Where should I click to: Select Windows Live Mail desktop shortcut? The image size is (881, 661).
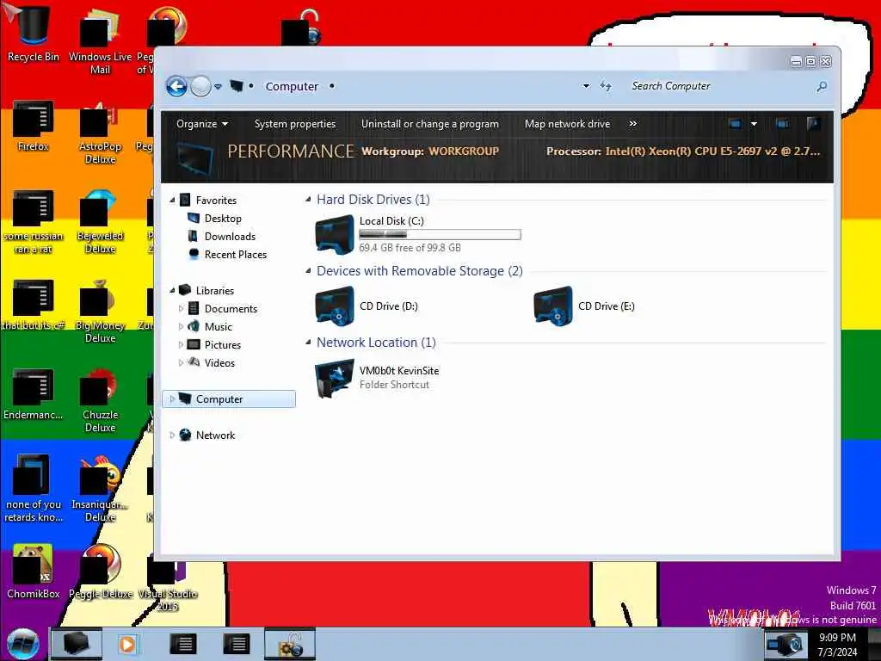point(100,40)
